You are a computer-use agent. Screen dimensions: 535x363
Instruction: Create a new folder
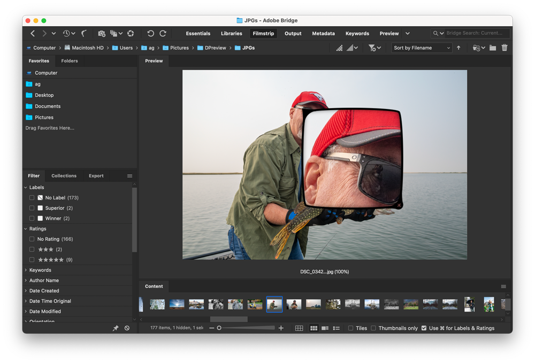(493, 48)
